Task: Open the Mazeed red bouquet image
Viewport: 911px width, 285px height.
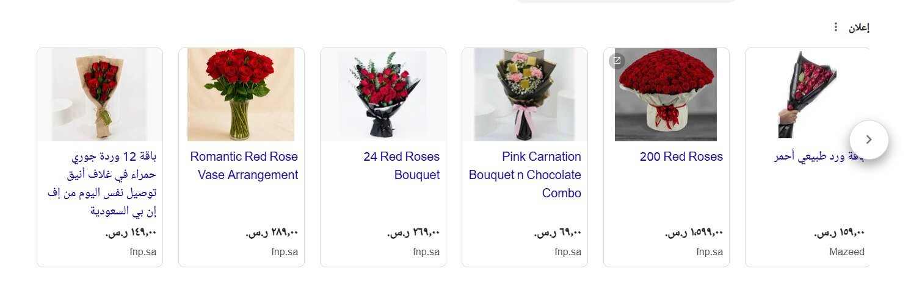Action: click(807, 94)
